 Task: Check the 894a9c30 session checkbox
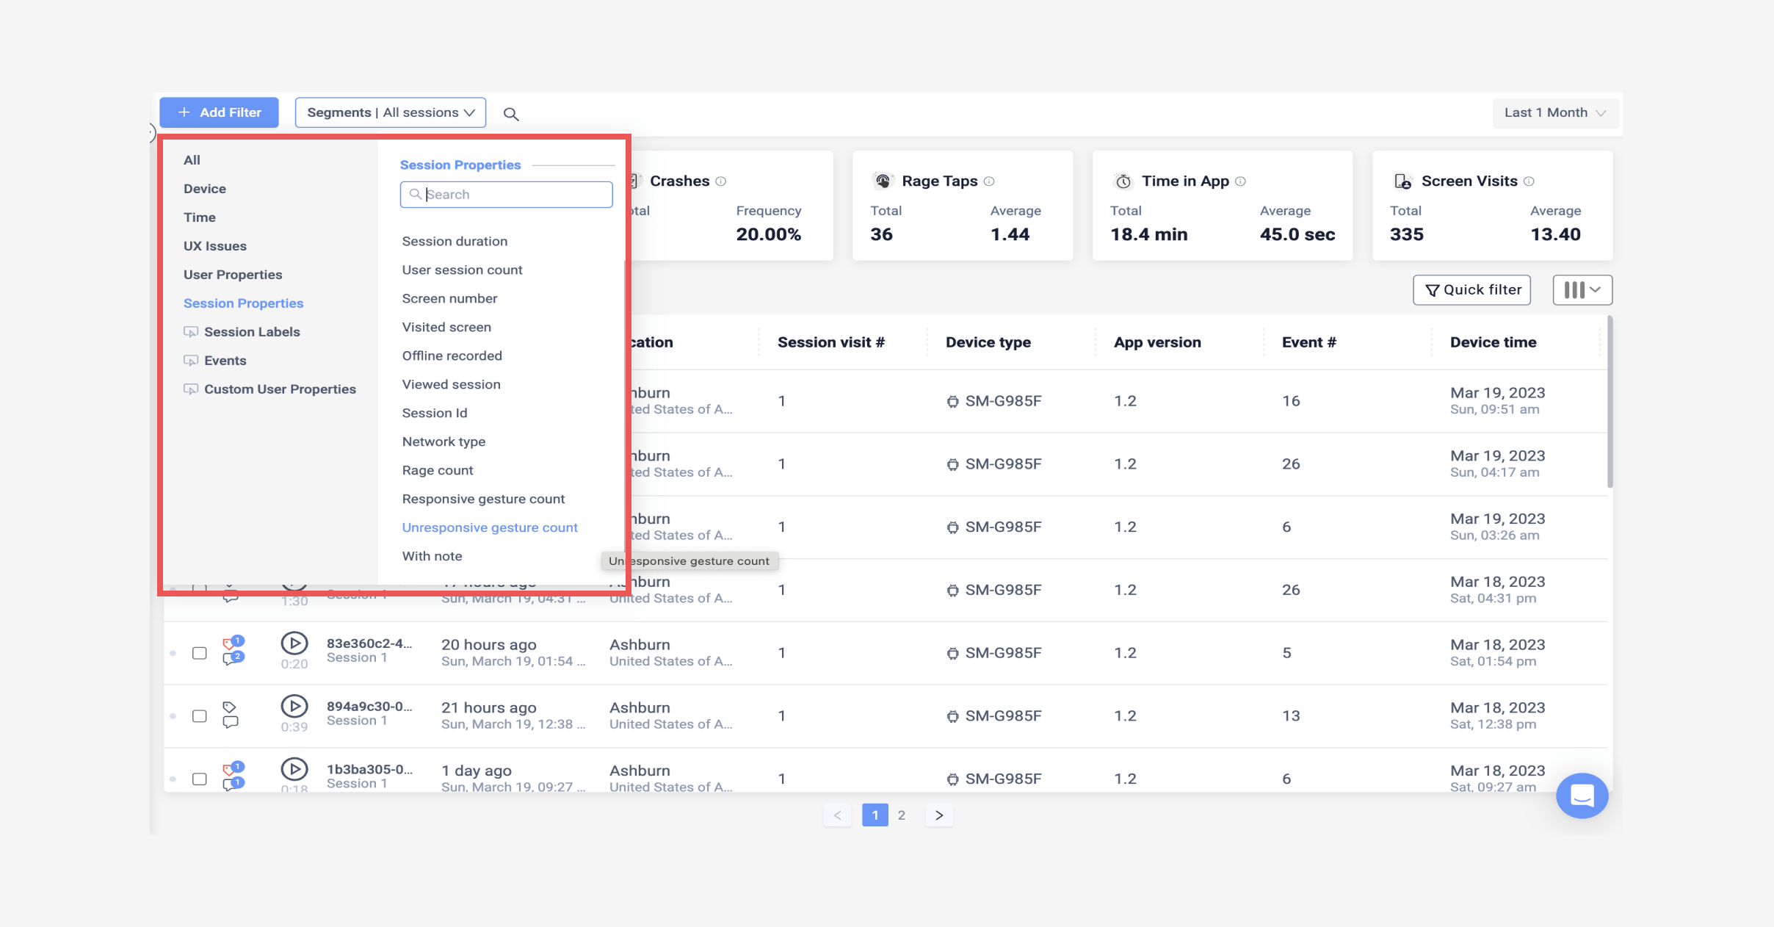200,716
